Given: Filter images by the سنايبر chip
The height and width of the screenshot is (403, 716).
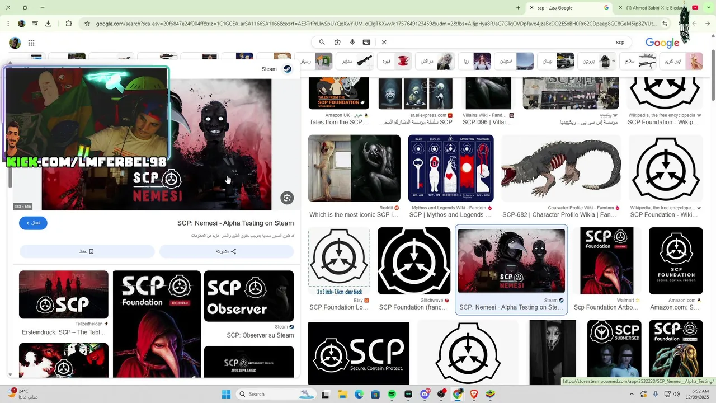Looking at the screenshot, I should pyautogui.click(x=356, y=61).
